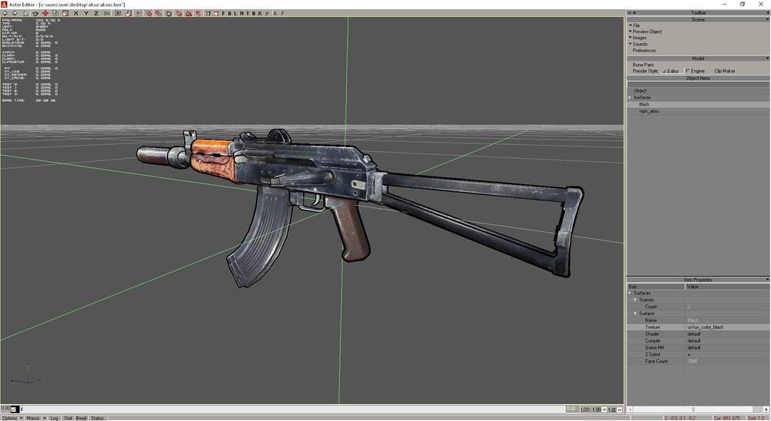771x421 pixels.
Task: Switch to Front view with F button
Action: (x=224, y=13)
